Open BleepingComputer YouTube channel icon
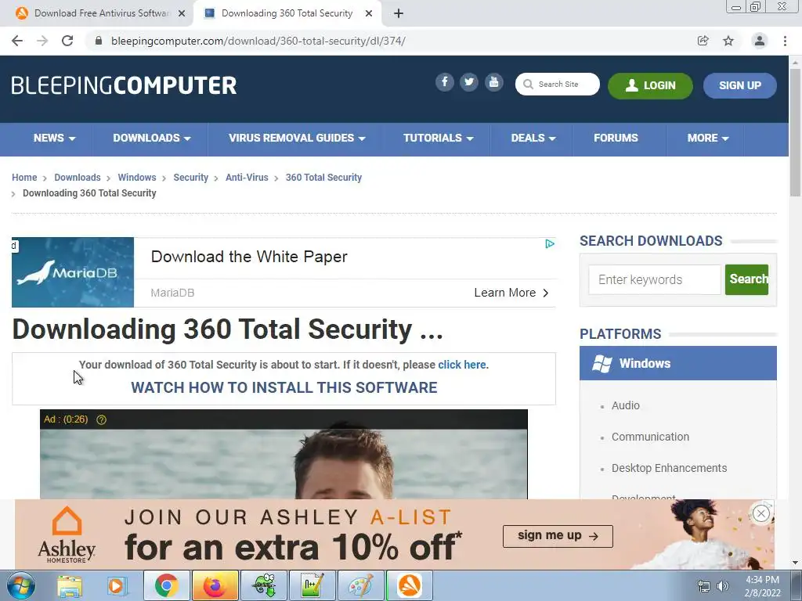802x601 pixels. tap(493, 81)
